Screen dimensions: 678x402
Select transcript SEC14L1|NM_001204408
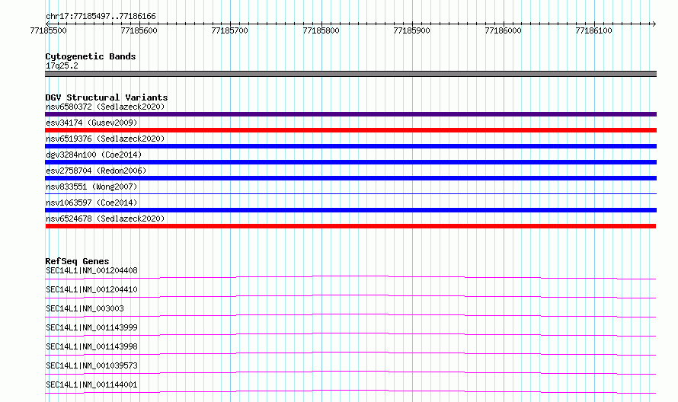(91, 270)
